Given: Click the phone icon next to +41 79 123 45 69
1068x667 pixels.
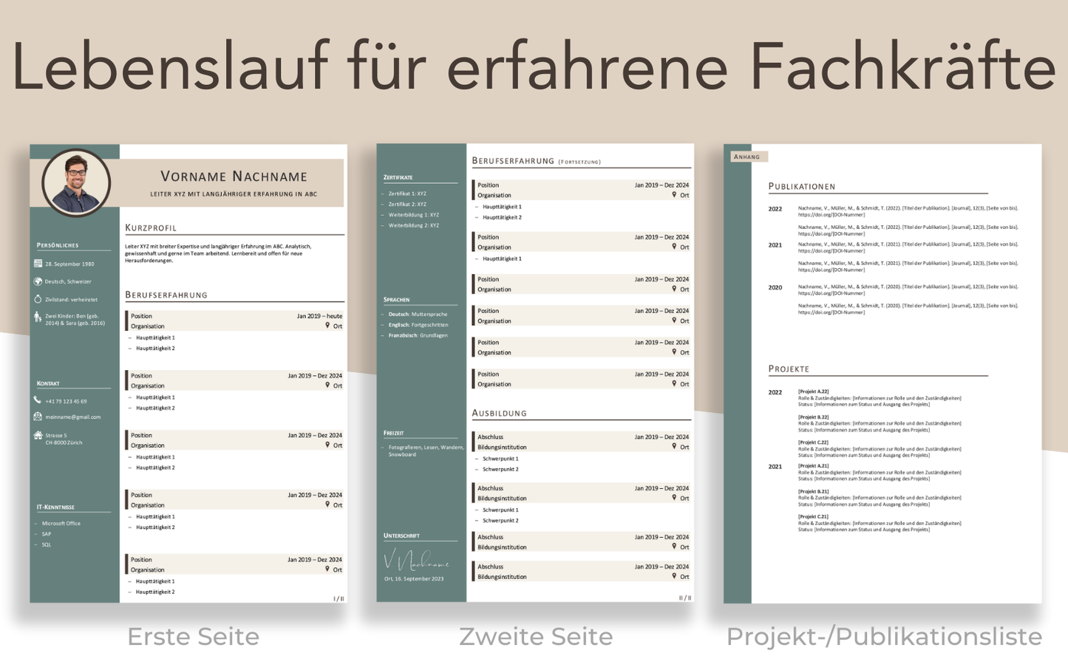Looking at the screenshot, I should (38, 400).
